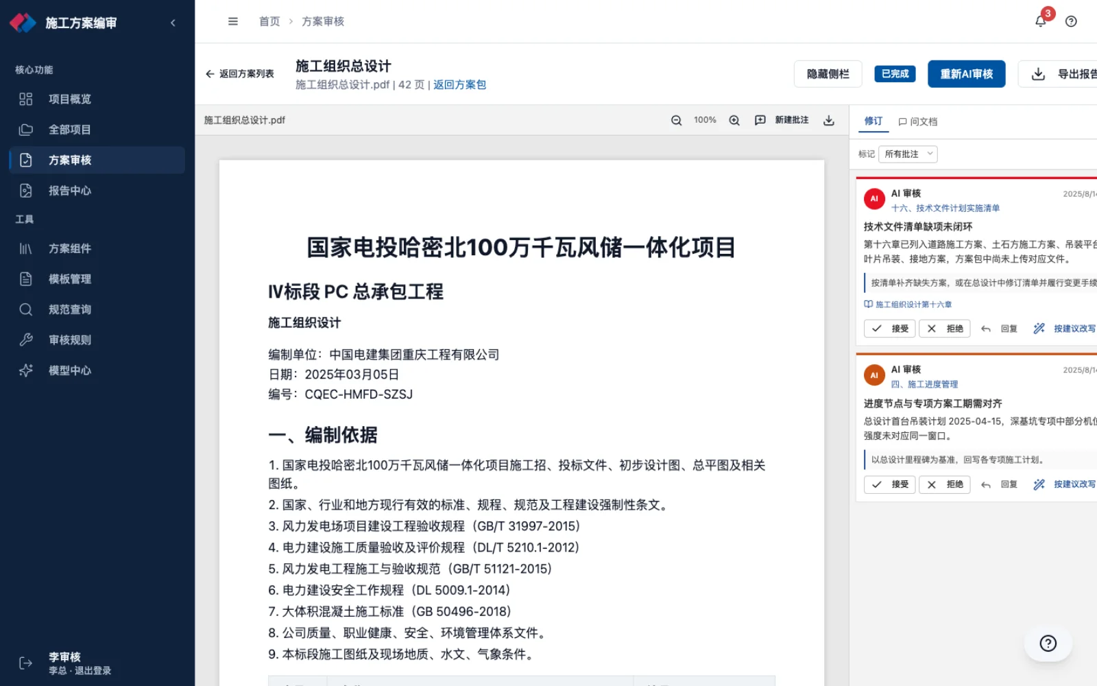
Task: Collapse the sidebar with the chevron arrow
Action: [x=173, y=23]
